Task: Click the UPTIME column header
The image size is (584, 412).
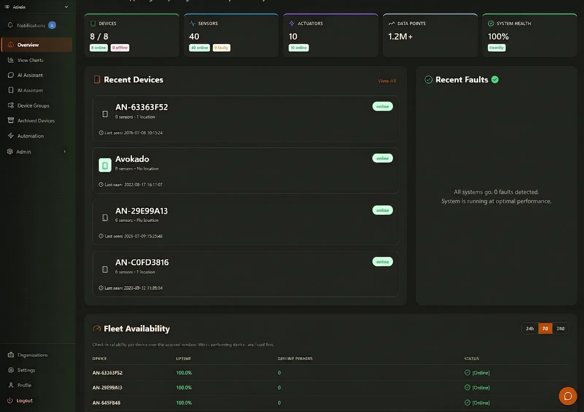Action: pyautogui.click(x=184, y=359)
